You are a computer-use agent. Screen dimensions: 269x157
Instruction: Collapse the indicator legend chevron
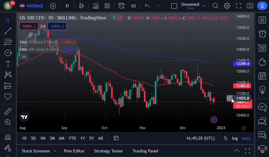click(24, 56)
